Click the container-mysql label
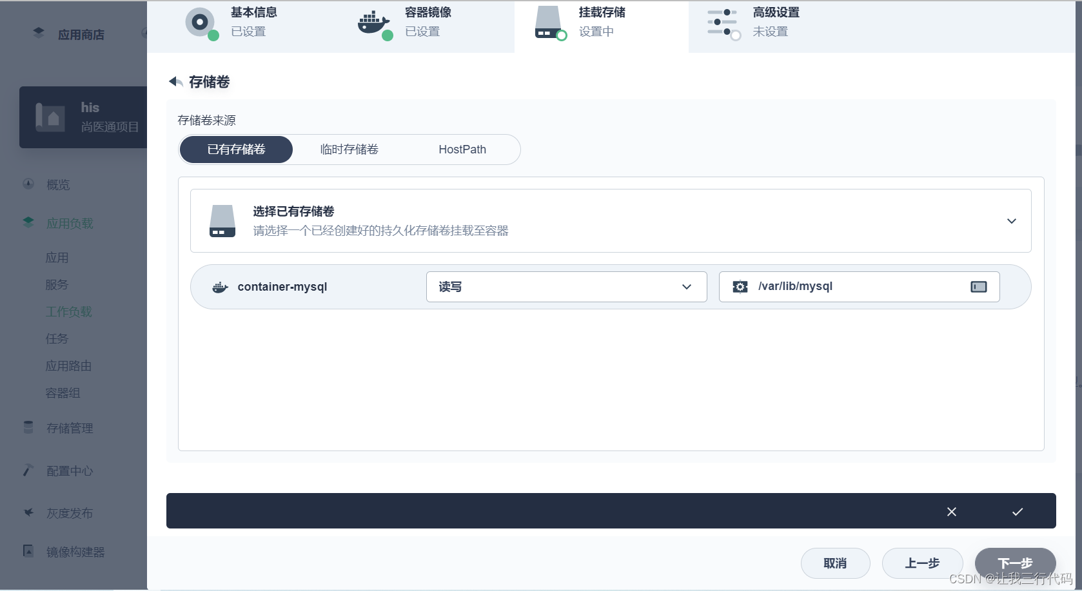The height and width of the screenshot is (591, 1082). point(282,287)
